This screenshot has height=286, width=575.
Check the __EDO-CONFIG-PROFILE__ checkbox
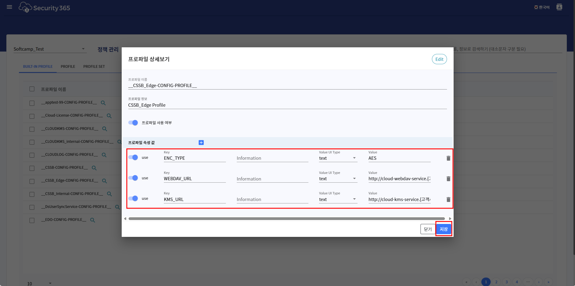32,220
